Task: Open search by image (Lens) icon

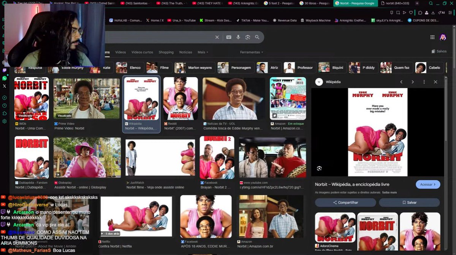Action: pos(248,37)
